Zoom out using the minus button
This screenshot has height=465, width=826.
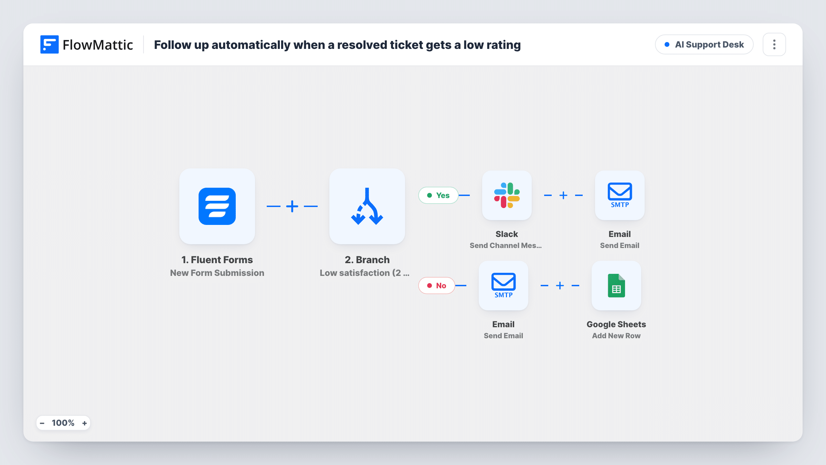click(42, 423)
